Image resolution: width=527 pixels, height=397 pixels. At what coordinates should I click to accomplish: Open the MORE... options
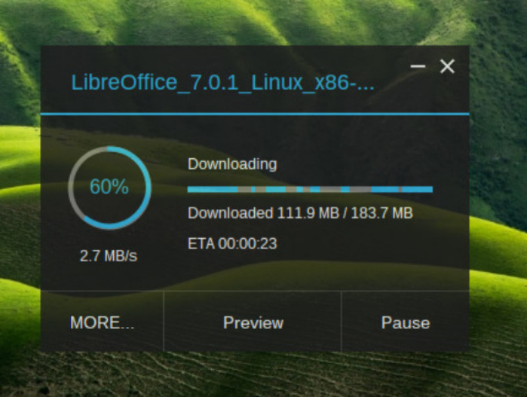[x=102, y=322]
